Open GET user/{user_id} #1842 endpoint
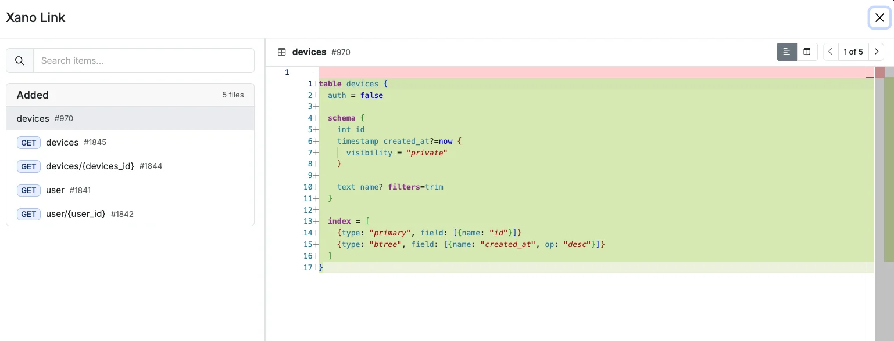This screenshot has width=894, height=341. tap(130, 213)
